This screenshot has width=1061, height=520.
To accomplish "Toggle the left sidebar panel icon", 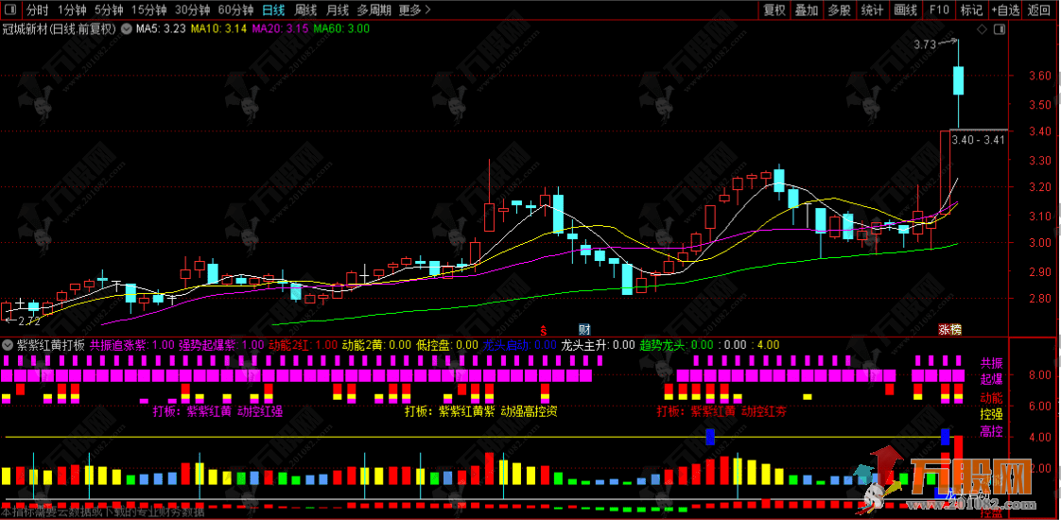I will pyautogui.click(x=11, y=9).
